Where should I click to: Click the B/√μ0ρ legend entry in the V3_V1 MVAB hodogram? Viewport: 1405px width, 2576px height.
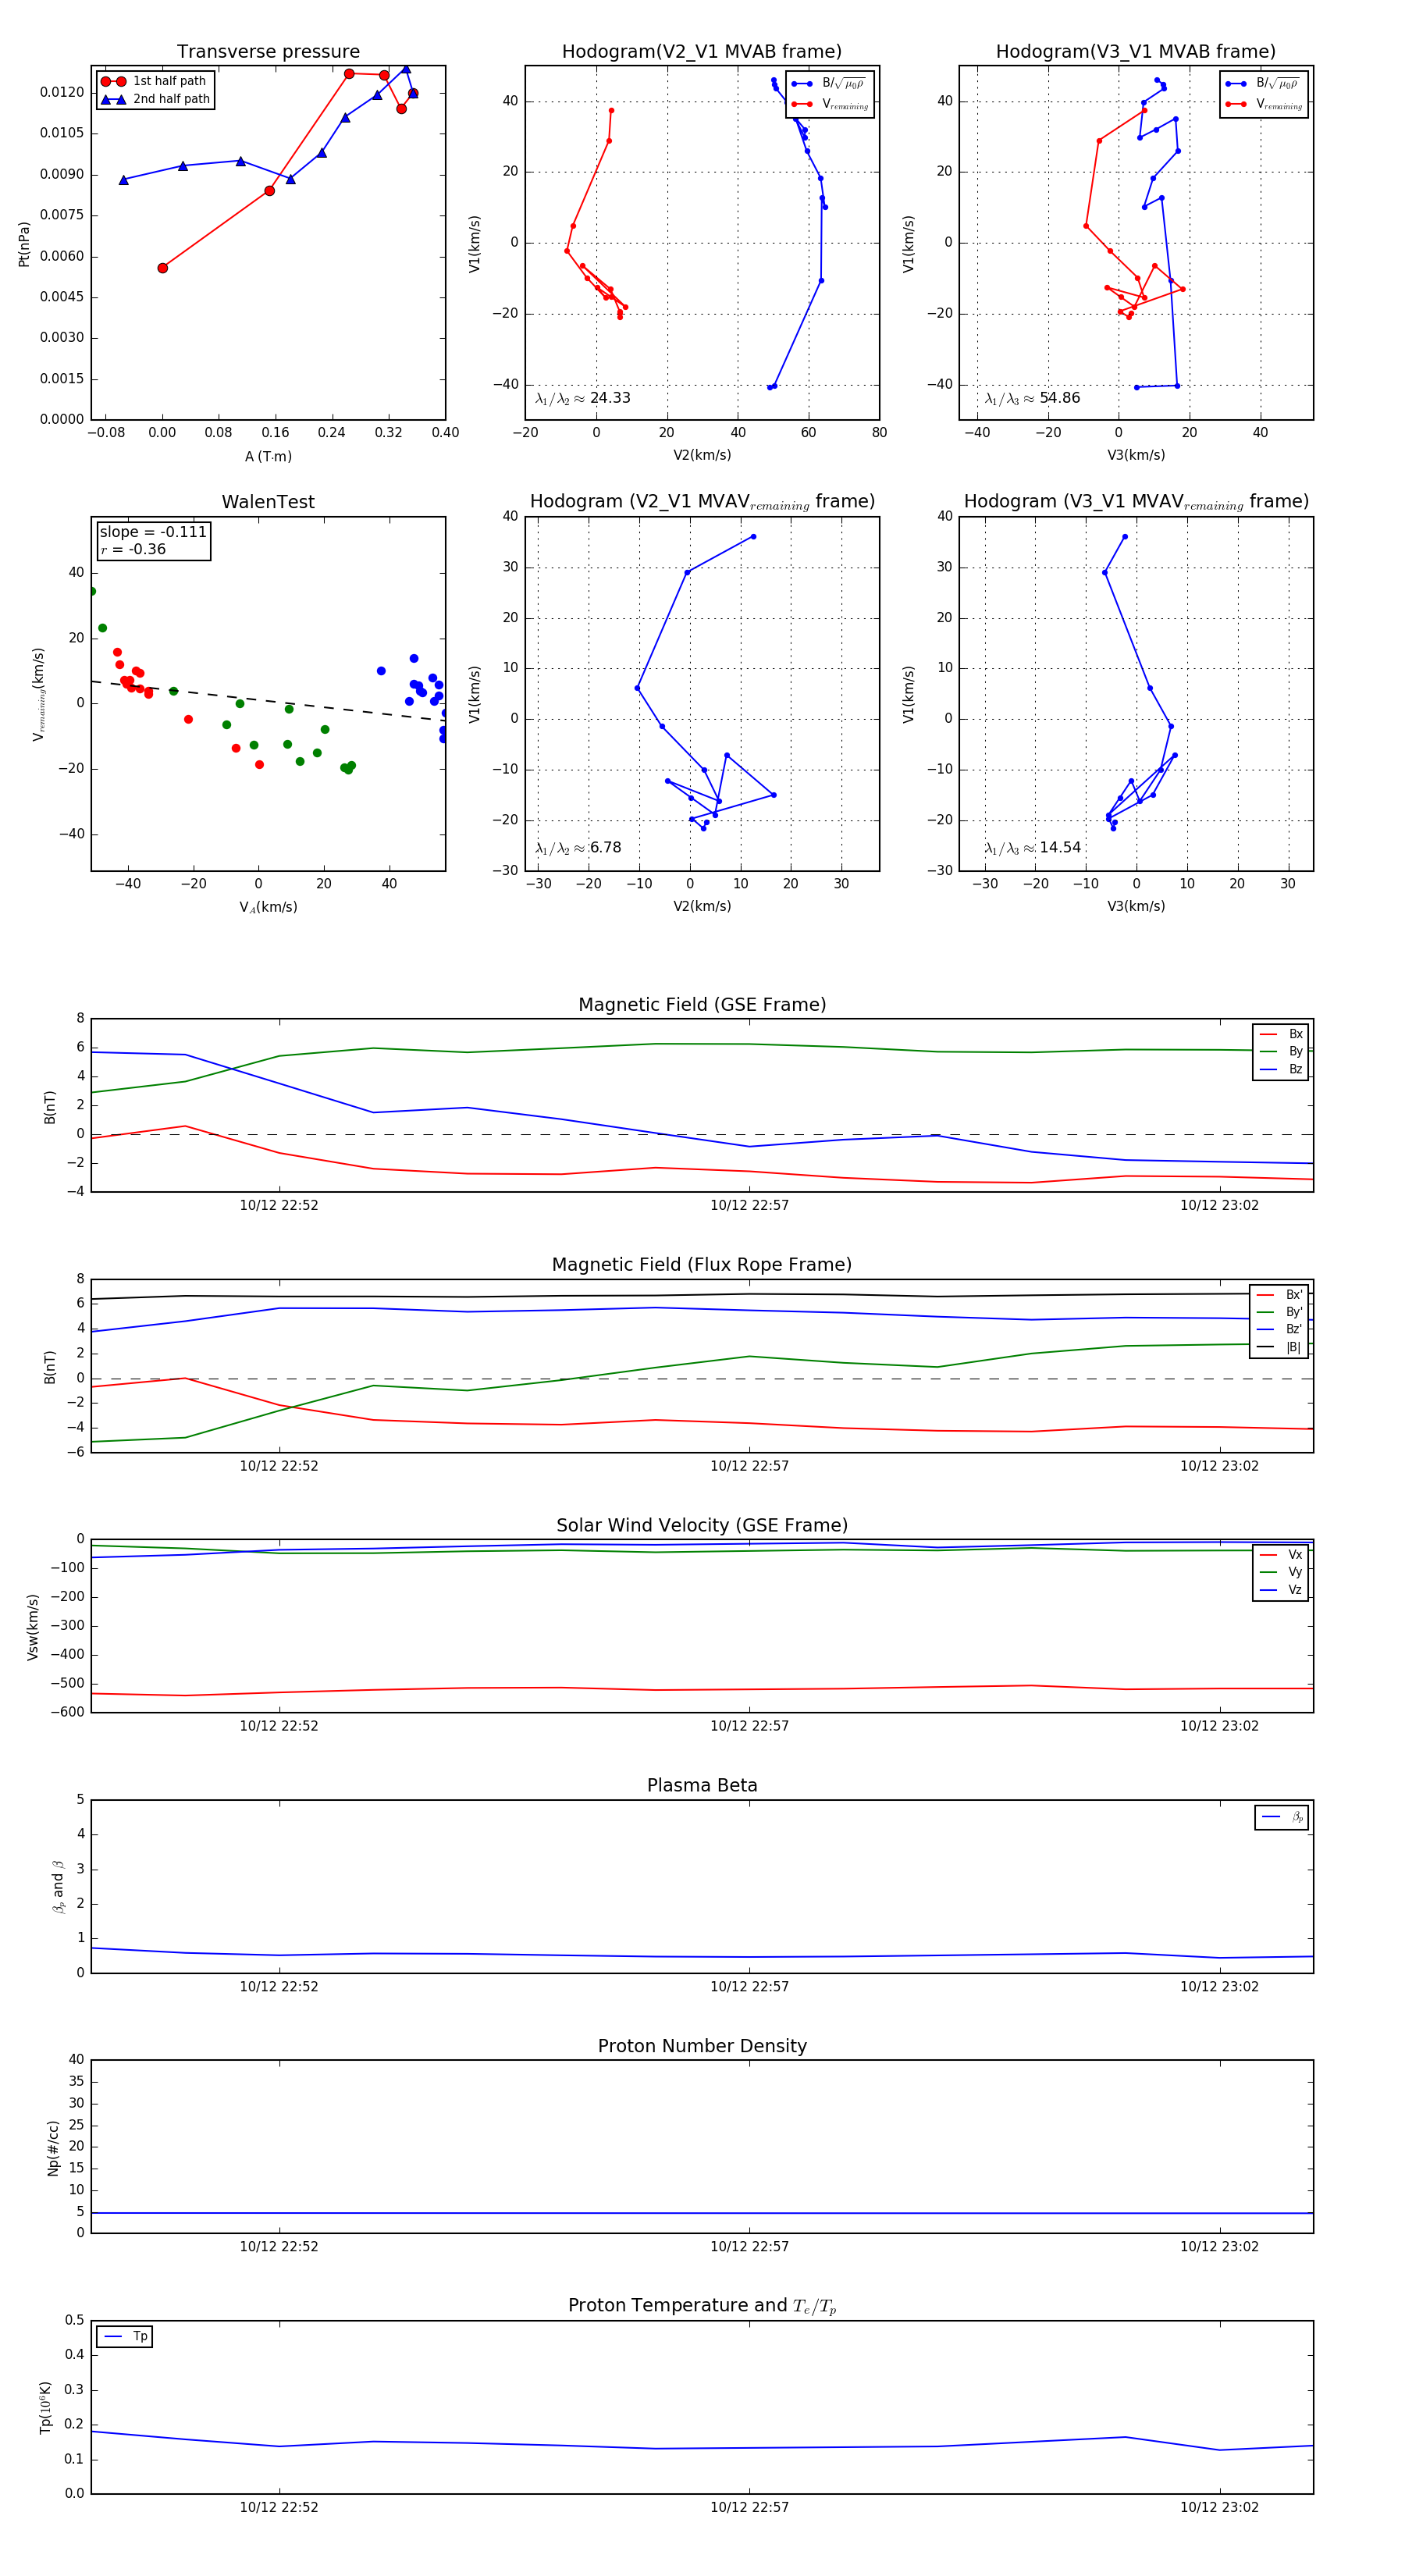click(1263, 84)
